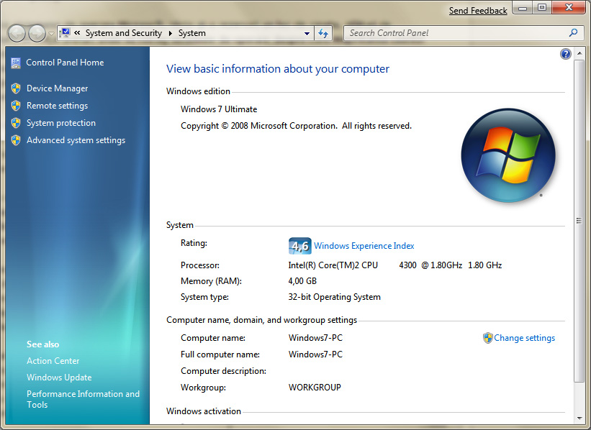
Task: Open Remote settings link
Action: (x=58, y=106)
